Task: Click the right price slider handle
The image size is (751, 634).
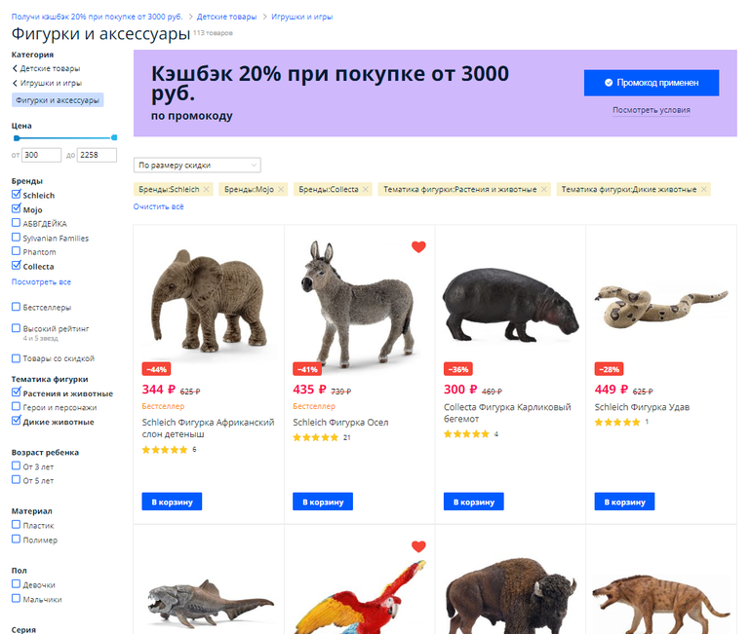Action: (x=114, y=138)
